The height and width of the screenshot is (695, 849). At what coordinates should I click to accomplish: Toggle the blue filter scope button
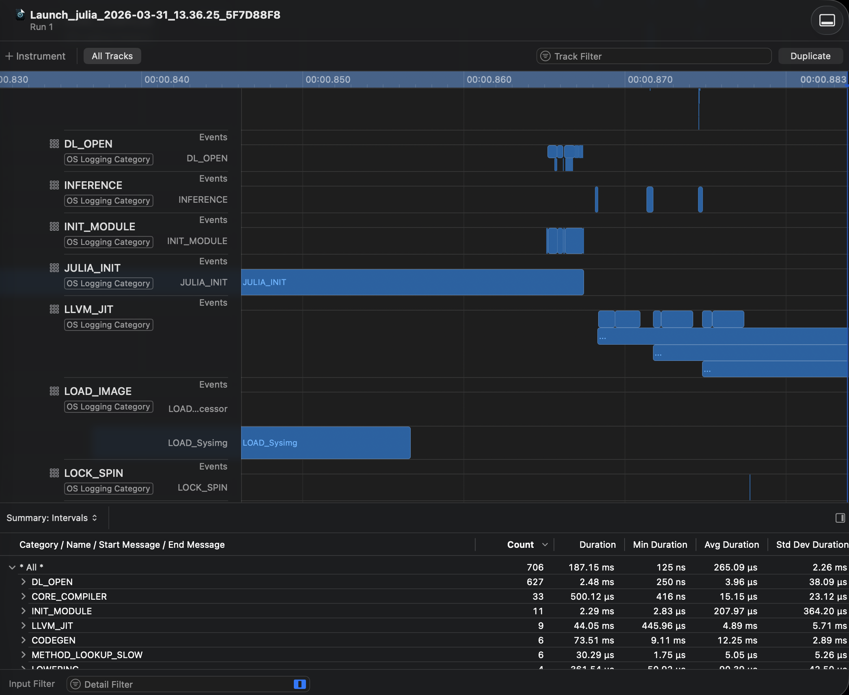[300, 684]
